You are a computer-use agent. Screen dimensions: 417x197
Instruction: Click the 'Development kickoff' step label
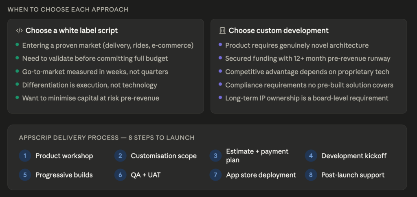(x=354, y=156)
